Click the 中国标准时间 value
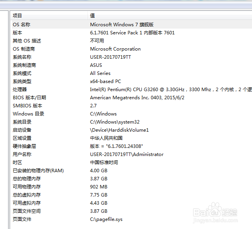252x229 pixels. (104, 163)
